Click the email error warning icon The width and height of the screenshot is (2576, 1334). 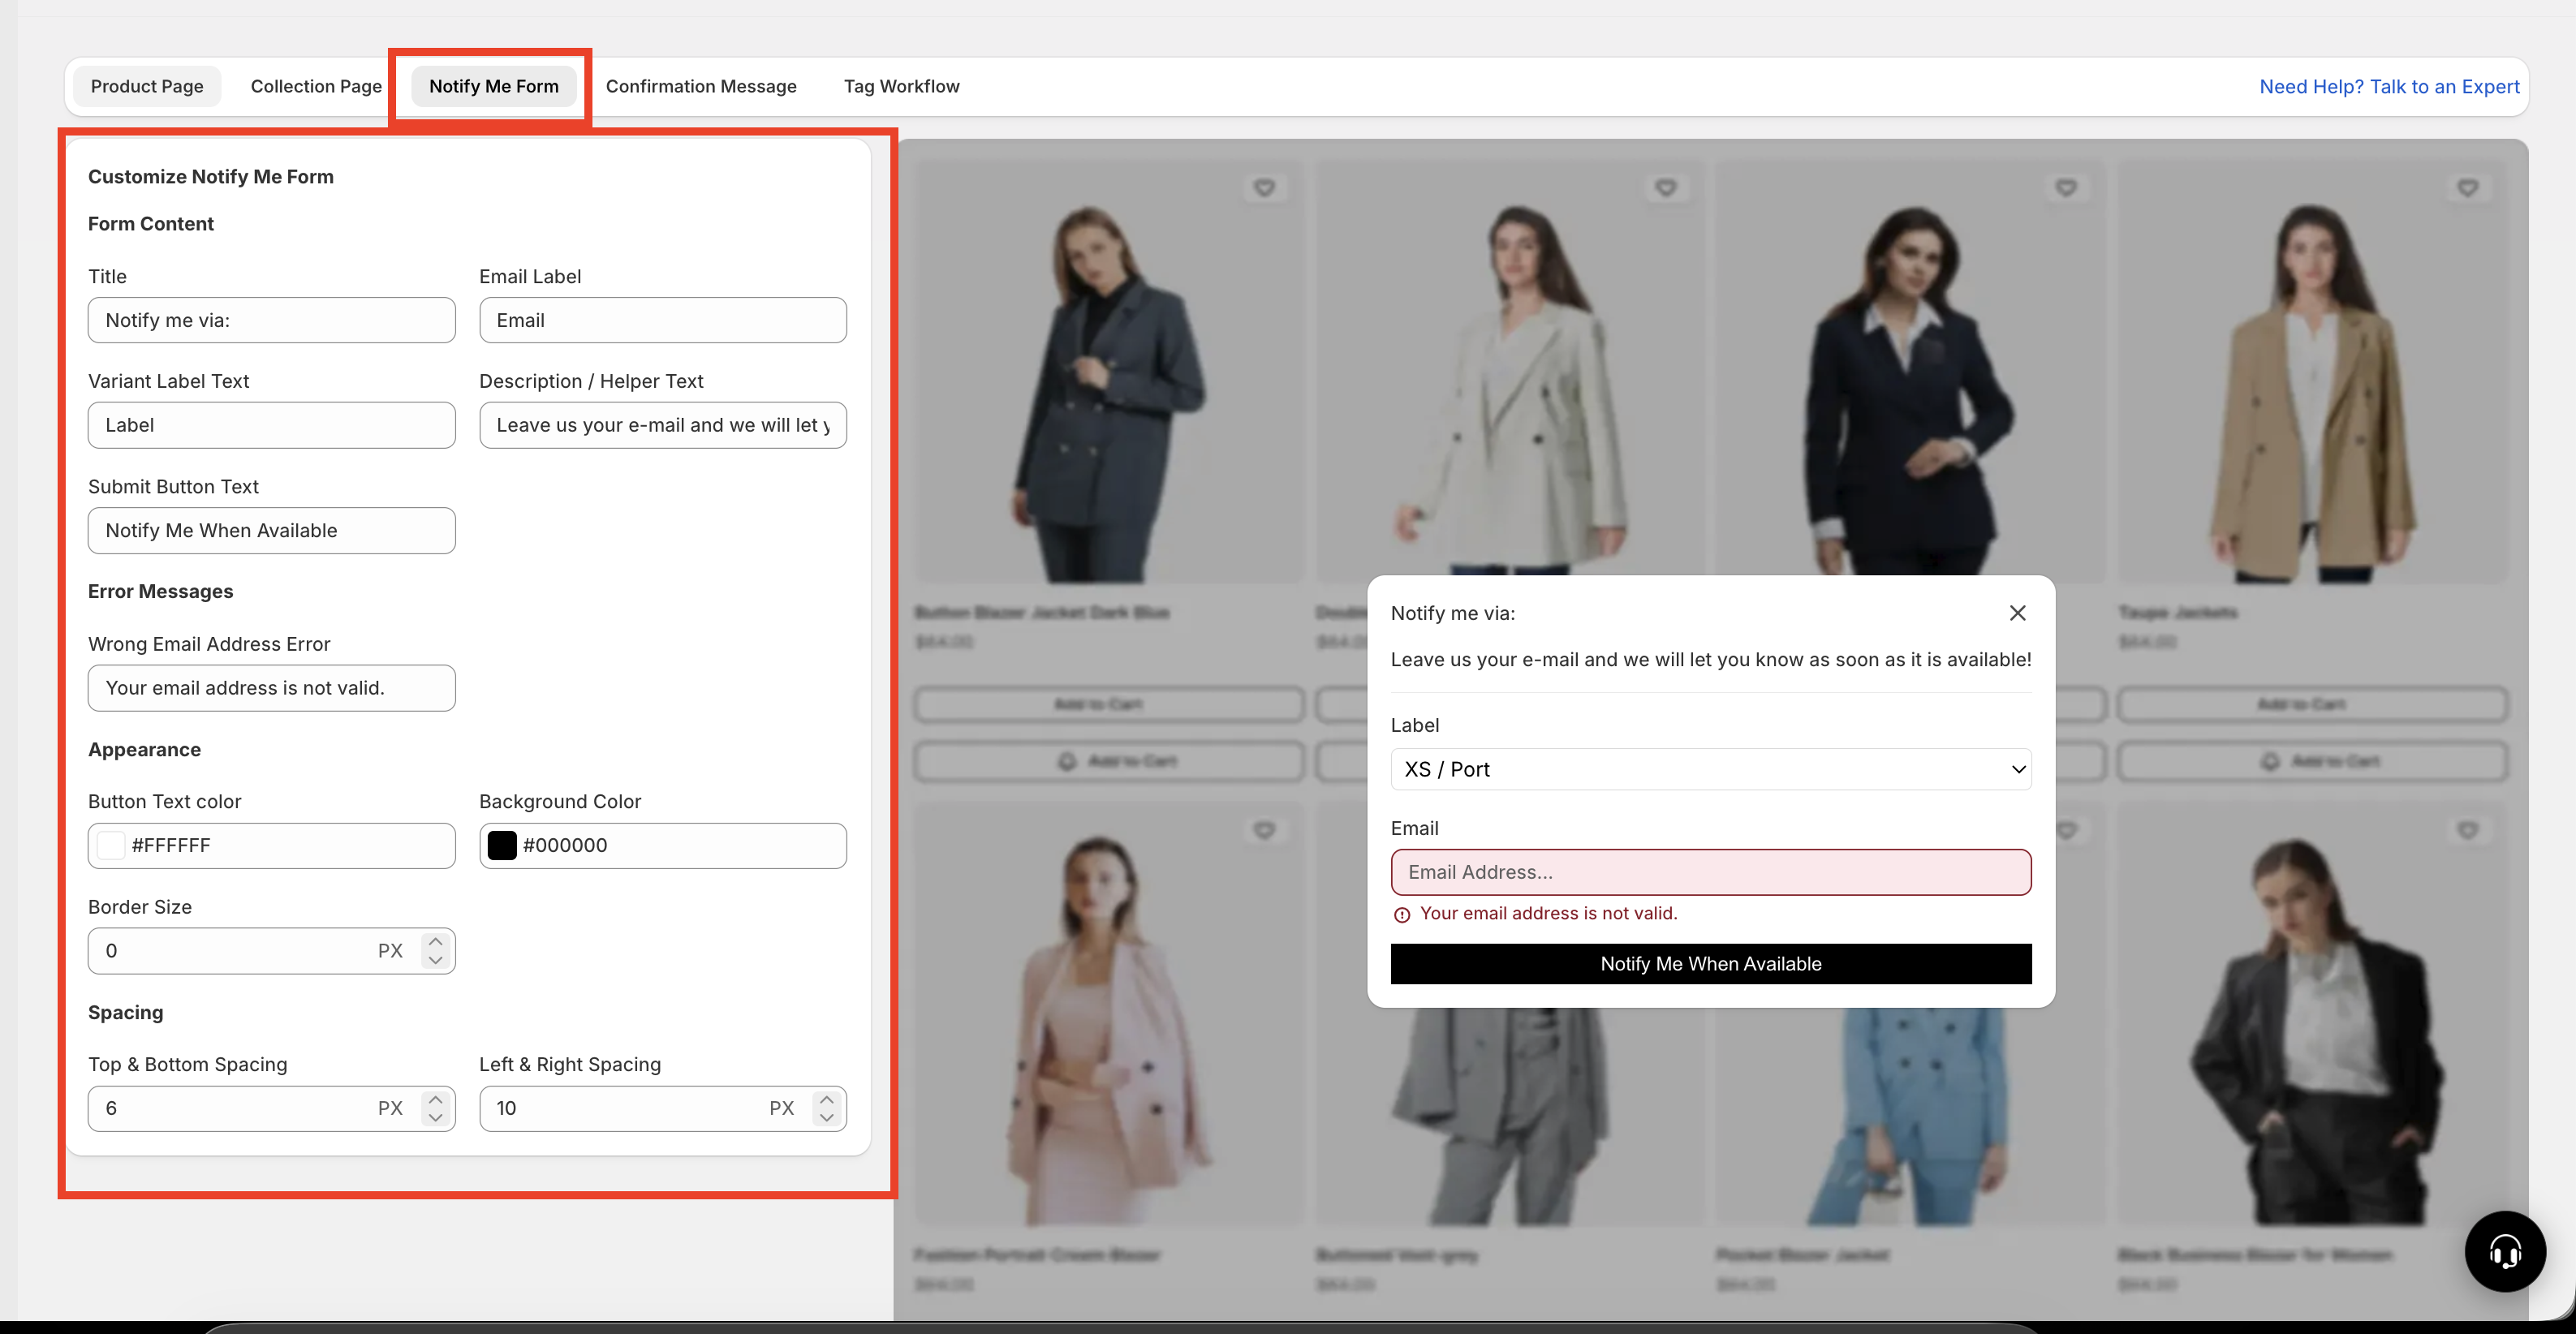tap(1402, 914)
